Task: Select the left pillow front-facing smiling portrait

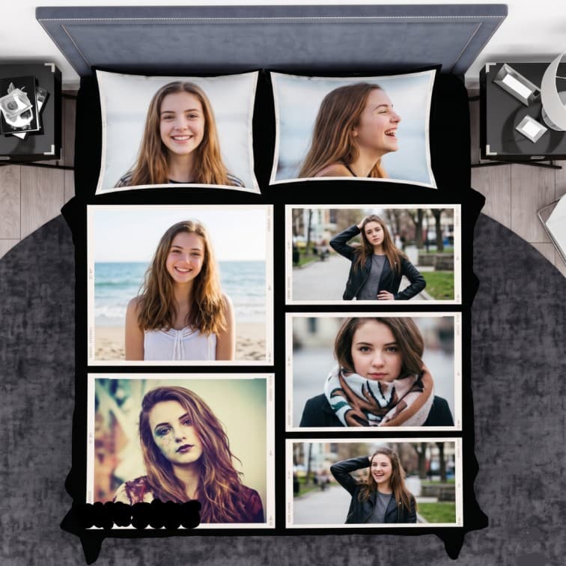Action: tap(177, 132)
